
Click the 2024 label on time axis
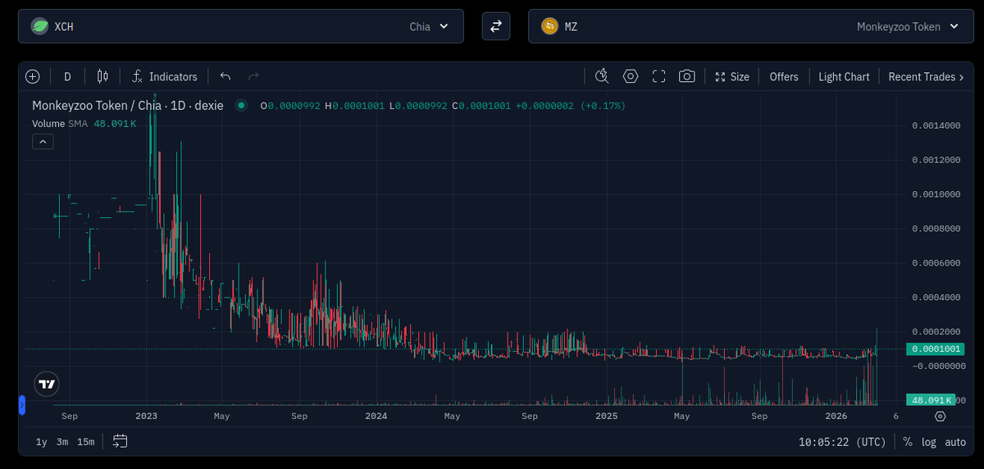[376, 417]
